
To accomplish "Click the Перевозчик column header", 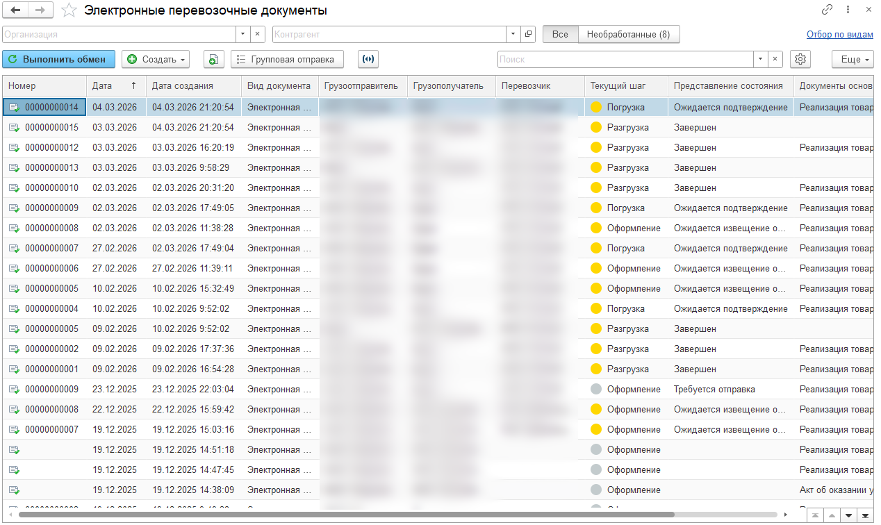I will 541,86.
